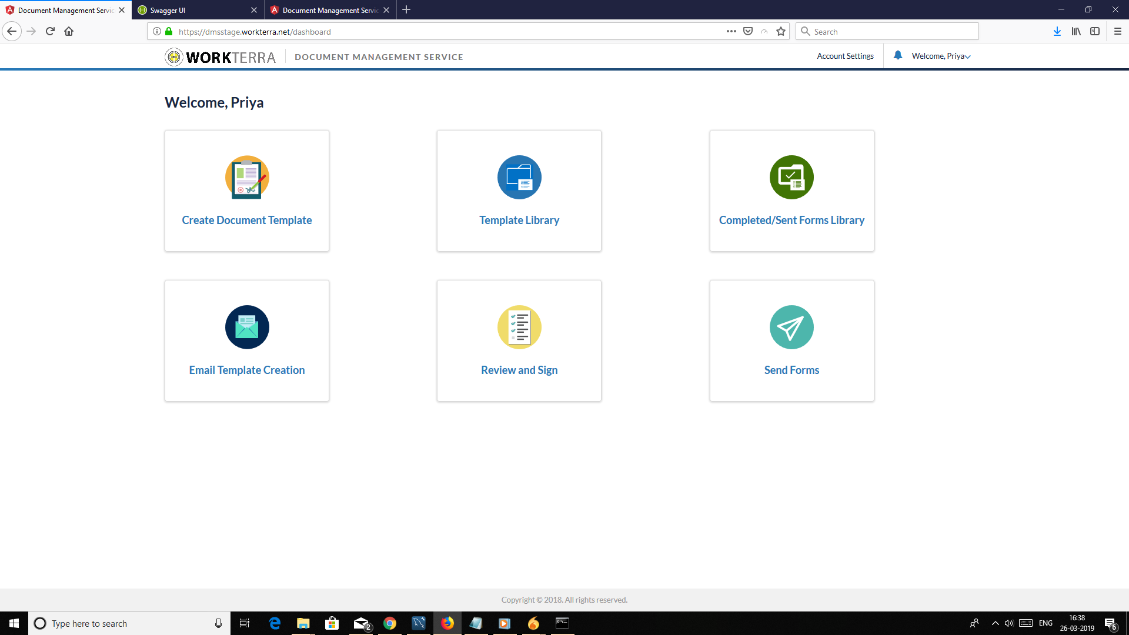Viewport: 1129px width, 635px height.
Task: Open the Firefox hamburger menu
Action: point(1117,32)
